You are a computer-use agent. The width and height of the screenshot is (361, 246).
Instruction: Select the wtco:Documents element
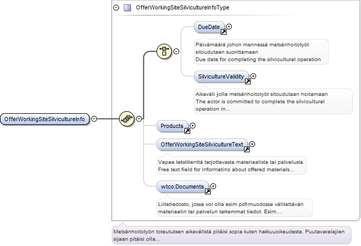182,186
